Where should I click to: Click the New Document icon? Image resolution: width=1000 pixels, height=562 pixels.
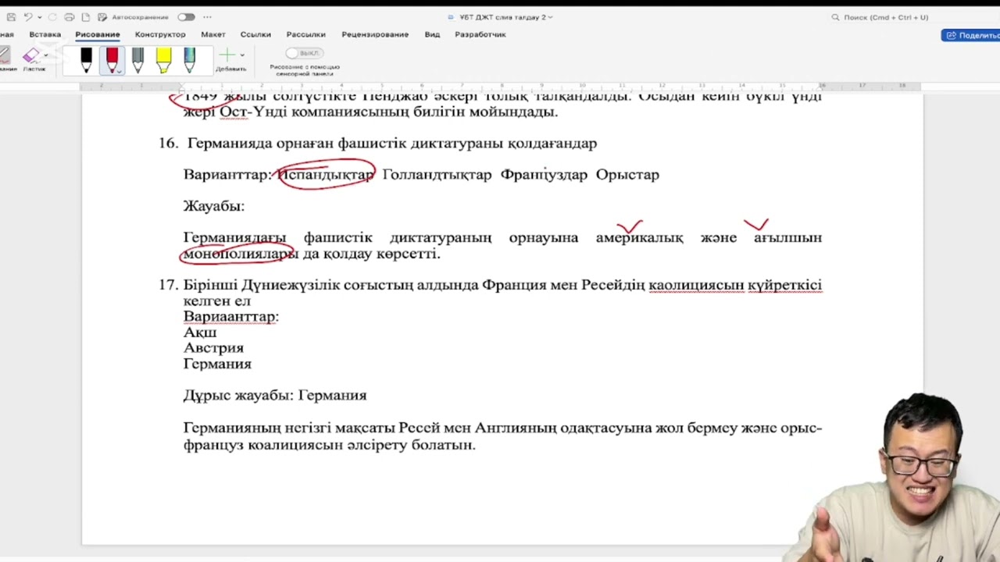tap(86, 17)
